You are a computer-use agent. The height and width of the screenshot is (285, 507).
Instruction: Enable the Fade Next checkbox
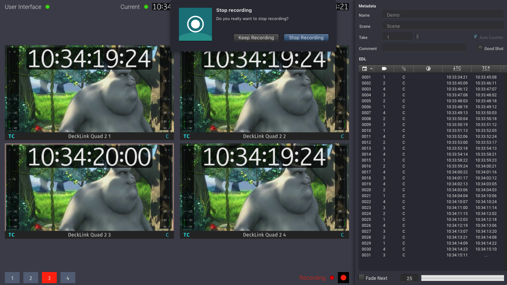pyautogui.click(x=362, y=278)
